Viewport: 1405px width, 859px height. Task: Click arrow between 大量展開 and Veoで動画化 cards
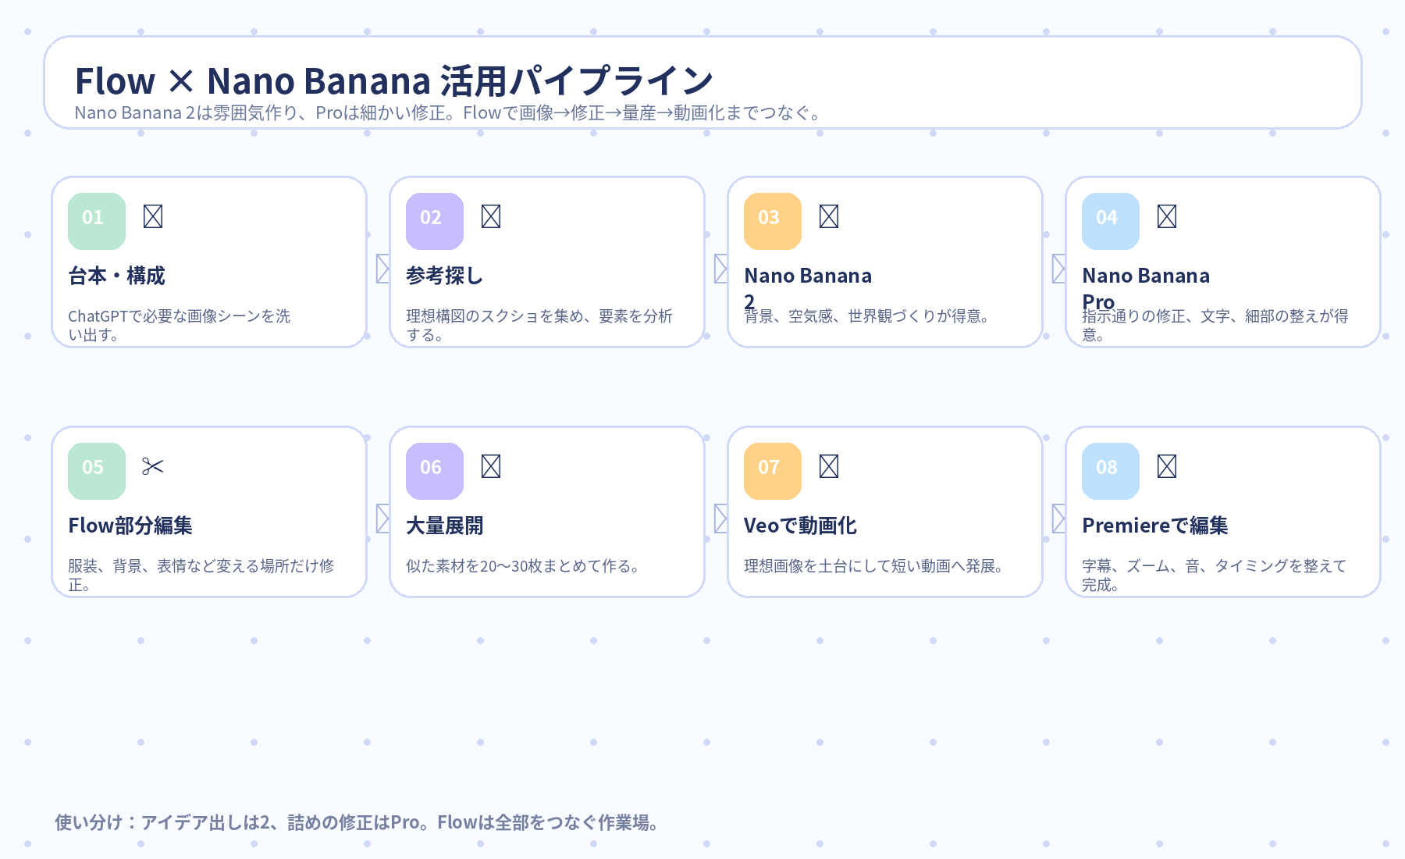[x=720, y=519]
